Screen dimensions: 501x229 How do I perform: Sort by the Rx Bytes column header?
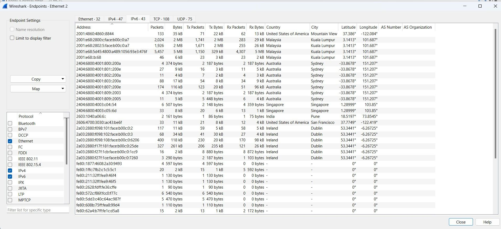(x=256, y=27)
